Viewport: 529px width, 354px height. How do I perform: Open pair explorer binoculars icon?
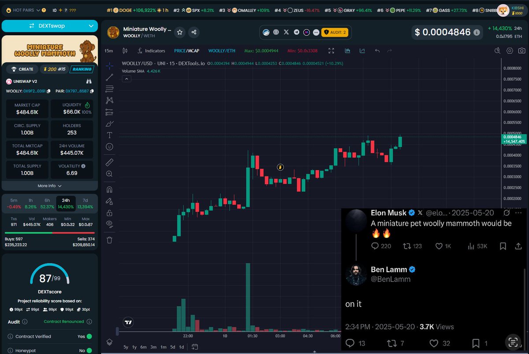click(89, 81)
